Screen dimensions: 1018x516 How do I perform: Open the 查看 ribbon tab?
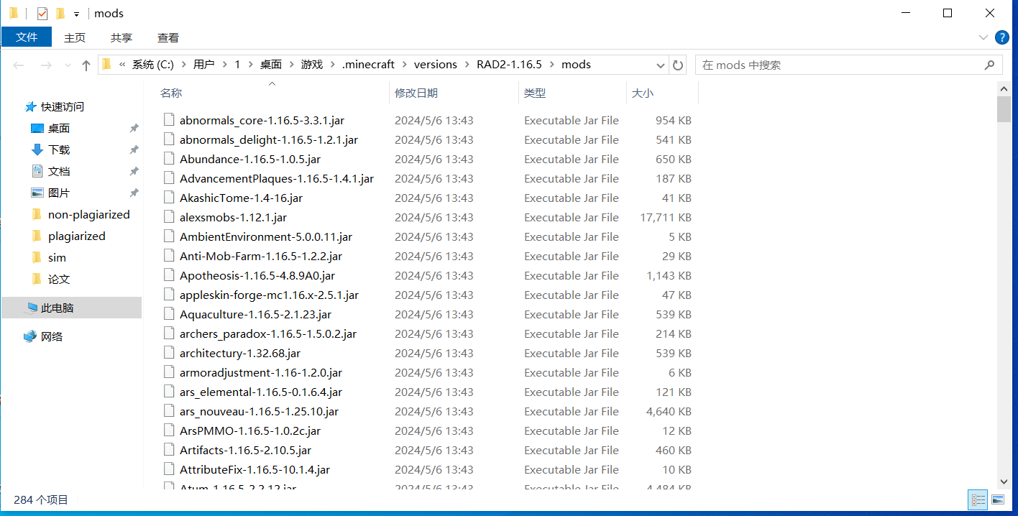(168, 37)
